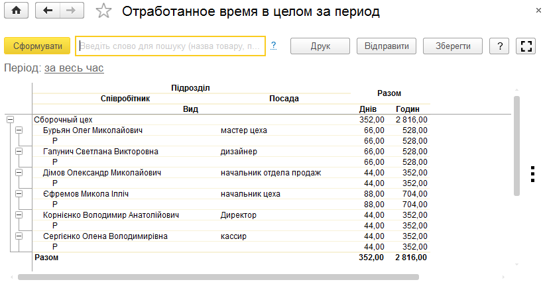Click the 'Посада' column header

click(x=284, y=99)
